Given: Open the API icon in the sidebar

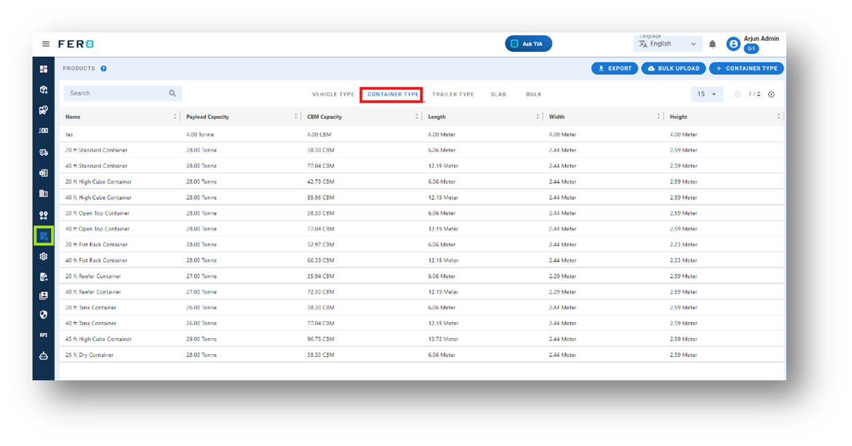Looking at the screenshot, I should pyautogui.click(x=44, y=335).
